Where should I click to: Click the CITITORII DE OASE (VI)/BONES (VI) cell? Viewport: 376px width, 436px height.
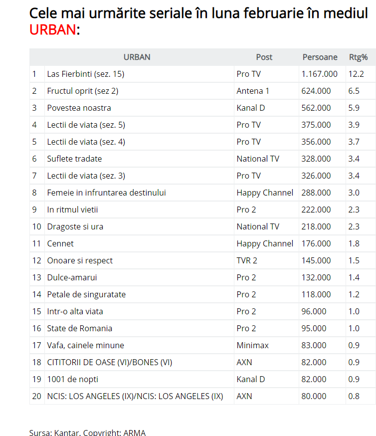coord(109,362)
